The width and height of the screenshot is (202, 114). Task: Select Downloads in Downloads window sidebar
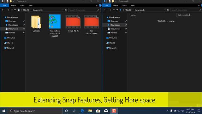click(x=115, y=25)
